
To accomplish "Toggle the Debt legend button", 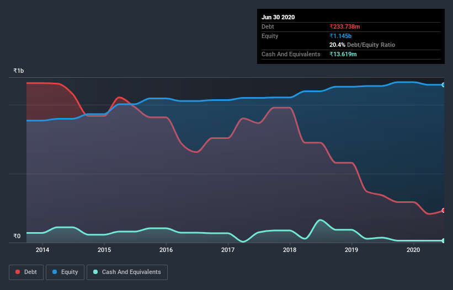I will point(26,272).
